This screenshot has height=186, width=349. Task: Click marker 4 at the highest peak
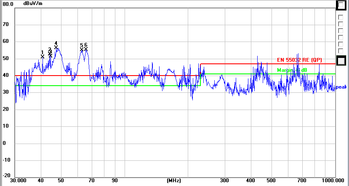(56, 47)
